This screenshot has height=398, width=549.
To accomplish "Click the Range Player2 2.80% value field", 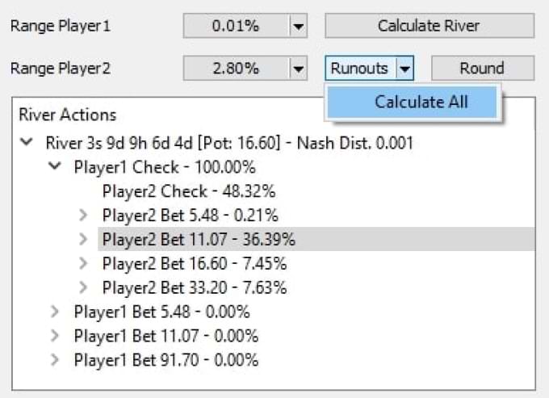I will pyautogui.click(x=235, y=69).
